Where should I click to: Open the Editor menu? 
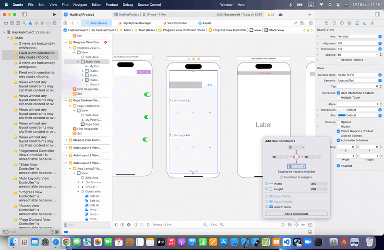pyautogui.click(x=96, y=5)
